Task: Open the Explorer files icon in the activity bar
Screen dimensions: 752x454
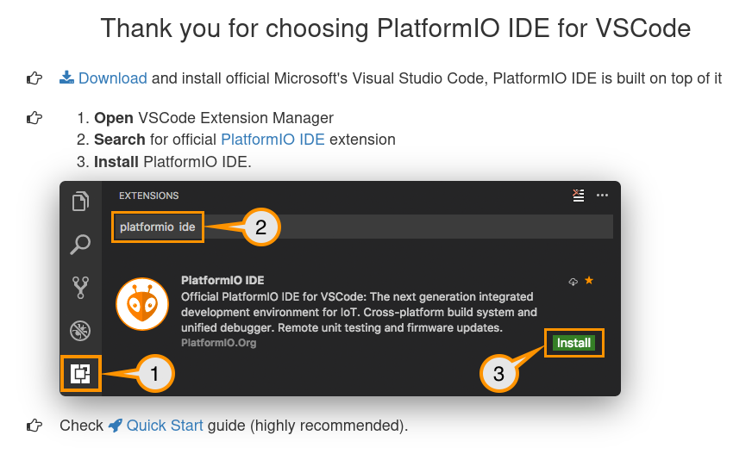Action: click(x=80, y=202)
